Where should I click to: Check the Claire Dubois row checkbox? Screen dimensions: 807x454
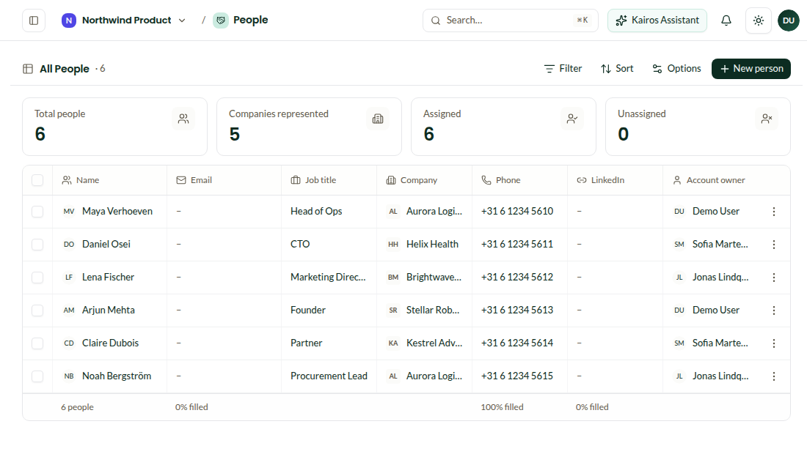[37, 343]
